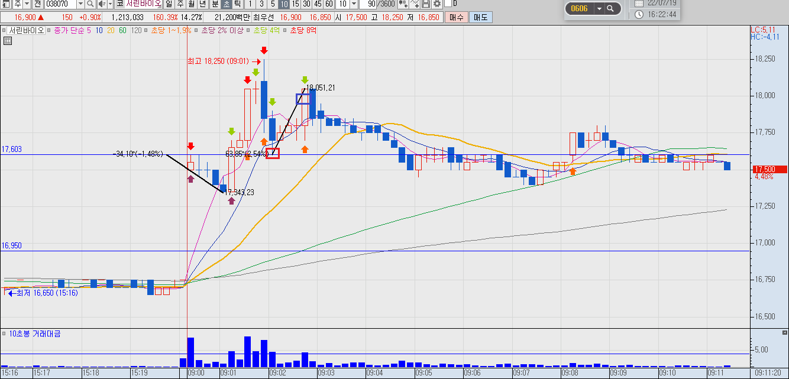Click the chart layout icon at far top-left

coord(5,4)
